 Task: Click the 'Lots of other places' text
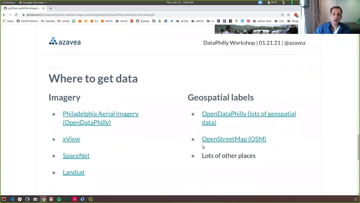tap(229, 156)
